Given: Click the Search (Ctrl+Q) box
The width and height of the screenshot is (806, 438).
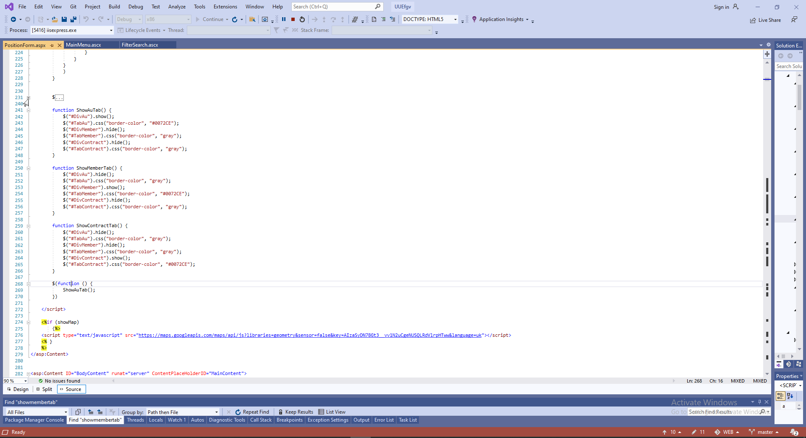Looking at the screenshot, I should click(337, 7).
